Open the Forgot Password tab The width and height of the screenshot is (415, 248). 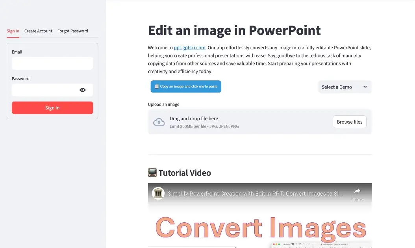[72, 31]
